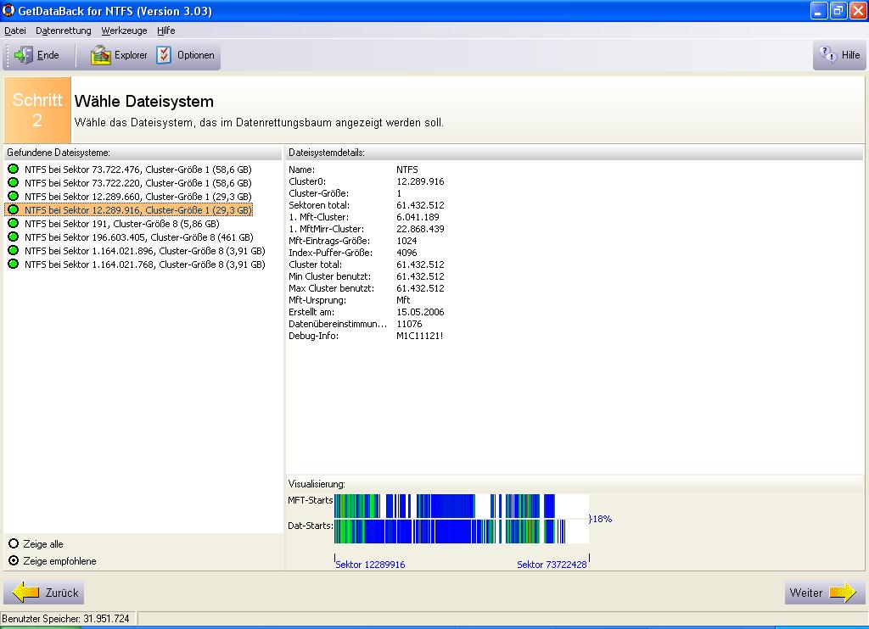Open the Datenrettung menu
Viewport: 869px width, 629px height.
point(63,31)
